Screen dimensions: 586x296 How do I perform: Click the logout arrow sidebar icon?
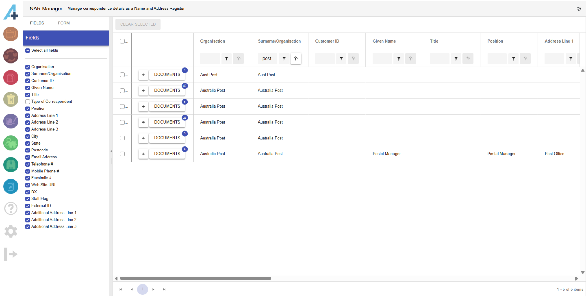click(11, 254)
